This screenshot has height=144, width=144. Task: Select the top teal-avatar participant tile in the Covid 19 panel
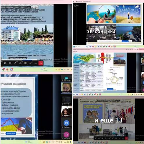[66, 78]
